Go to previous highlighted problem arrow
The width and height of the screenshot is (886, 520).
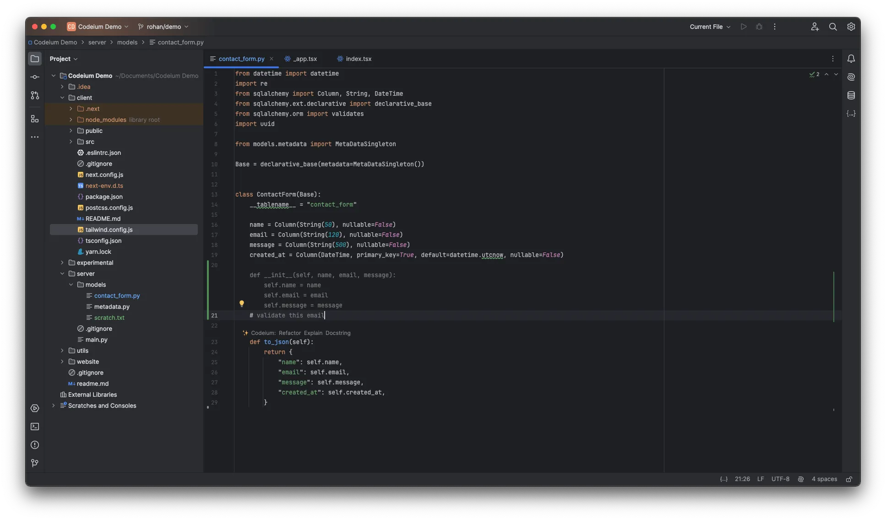pos(826,74)
